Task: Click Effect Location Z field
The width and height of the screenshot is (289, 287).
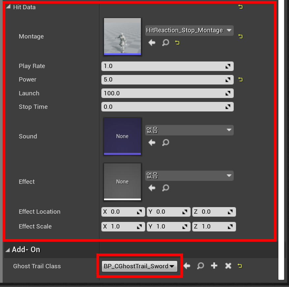Action: (214, 212)
